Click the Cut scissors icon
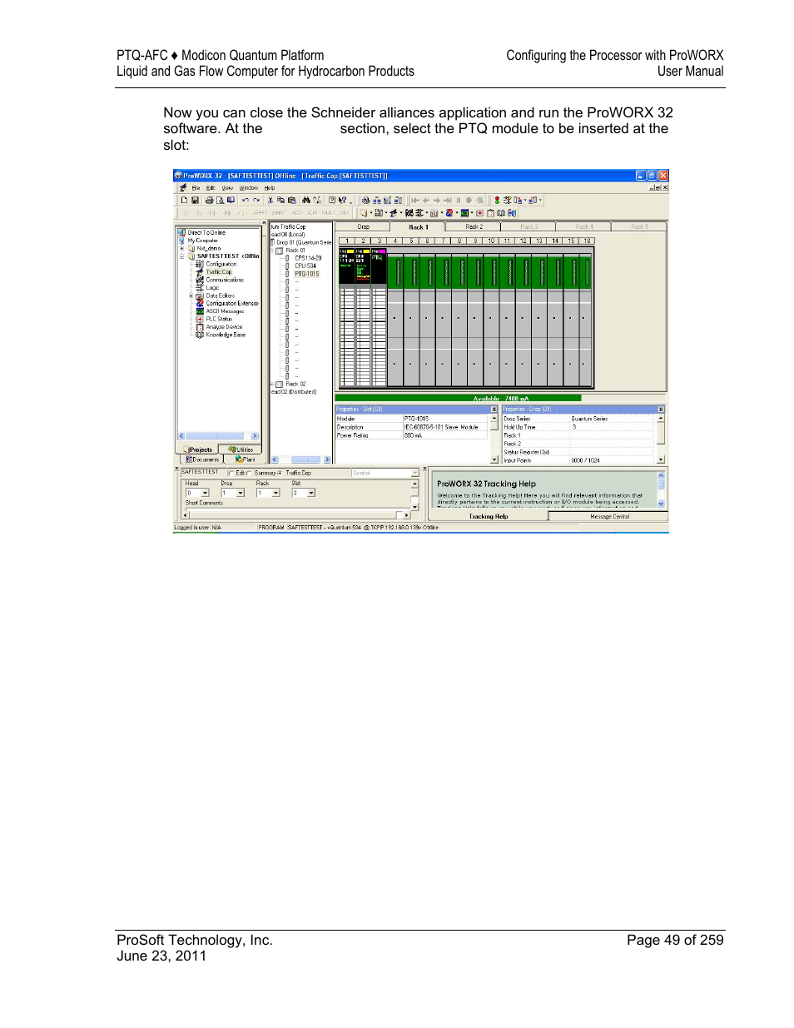The image size is (794, 1028). coord(270,200)
